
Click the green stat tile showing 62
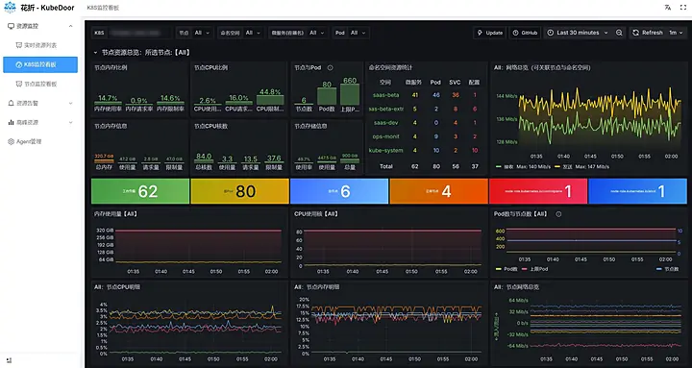click(140, 191)
